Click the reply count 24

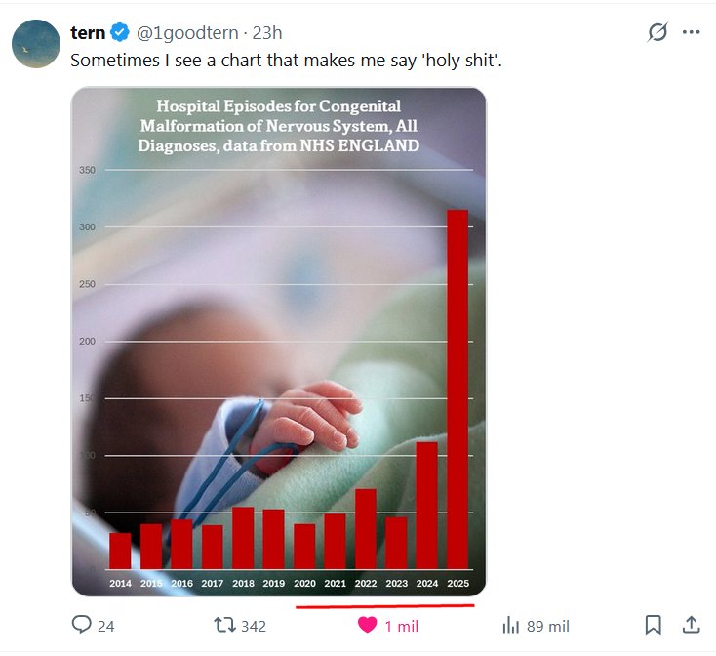105,626
